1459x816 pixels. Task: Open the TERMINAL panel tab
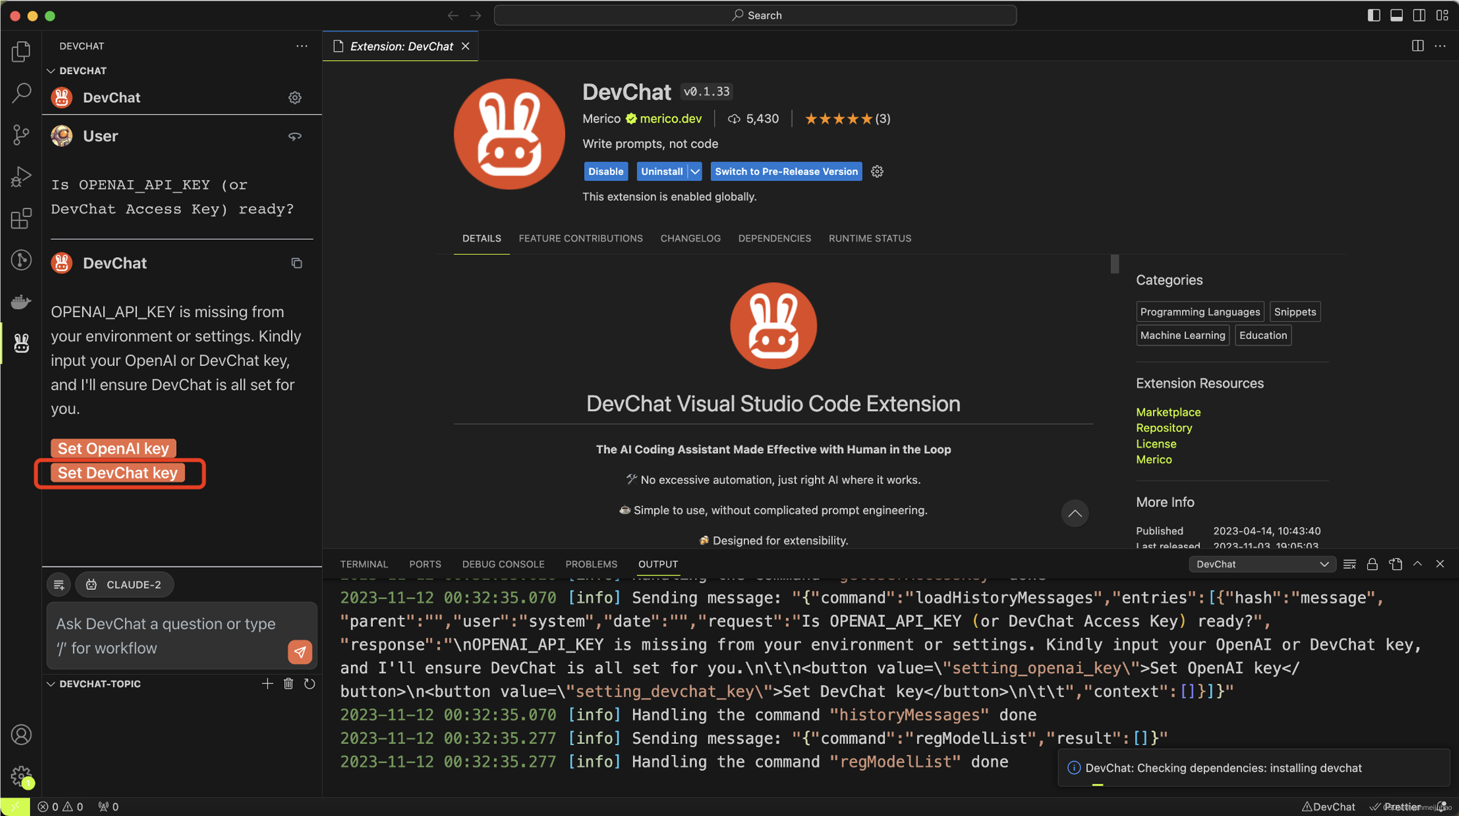[364, 564]
